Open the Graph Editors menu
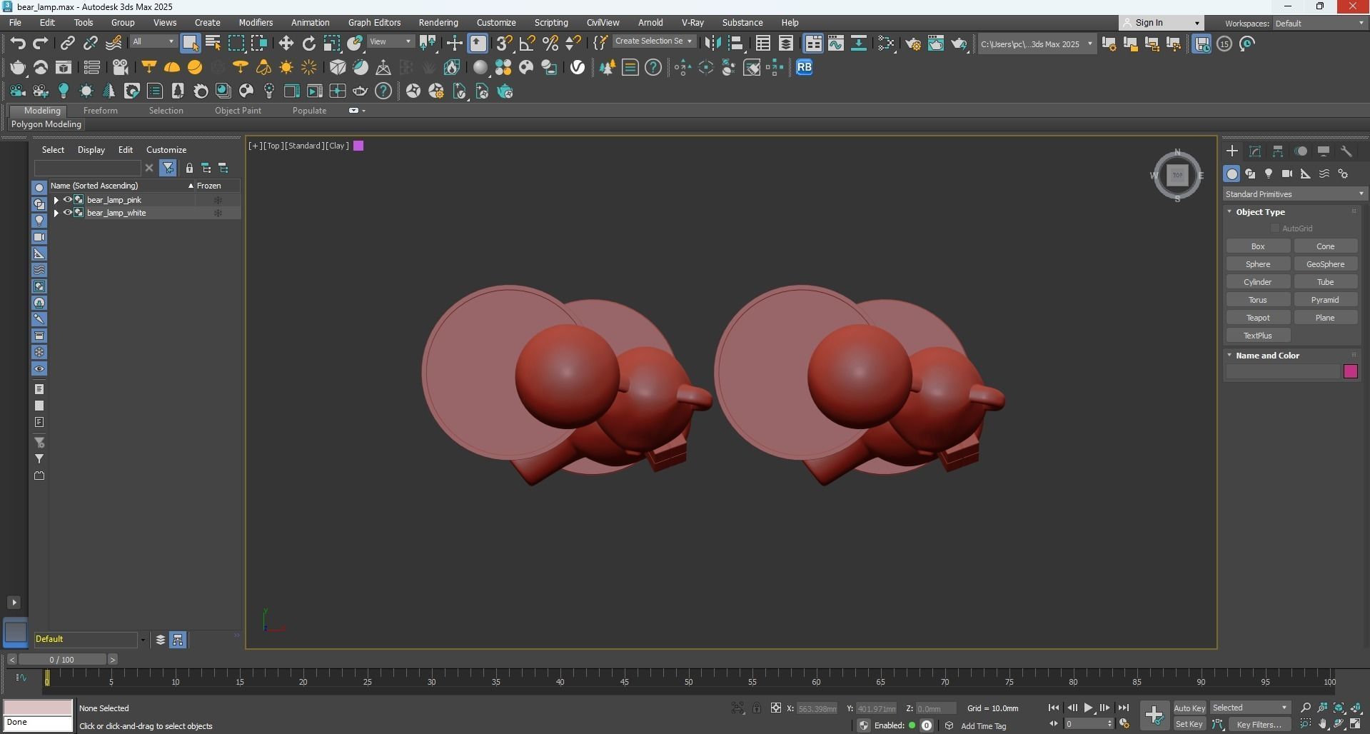The height and width of the screenshot is (734, 1370). pos(374,23)
